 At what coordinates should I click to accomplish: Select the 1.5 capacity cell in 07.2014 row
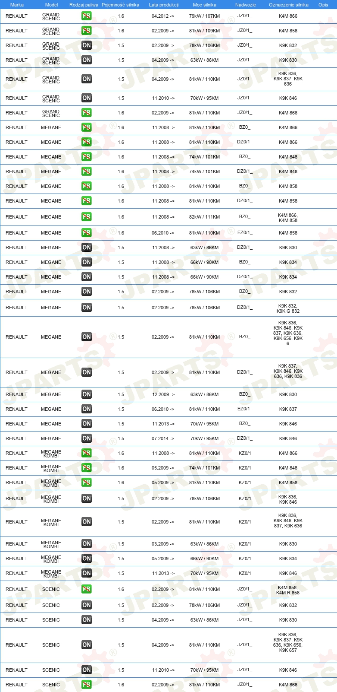(121, 438)
